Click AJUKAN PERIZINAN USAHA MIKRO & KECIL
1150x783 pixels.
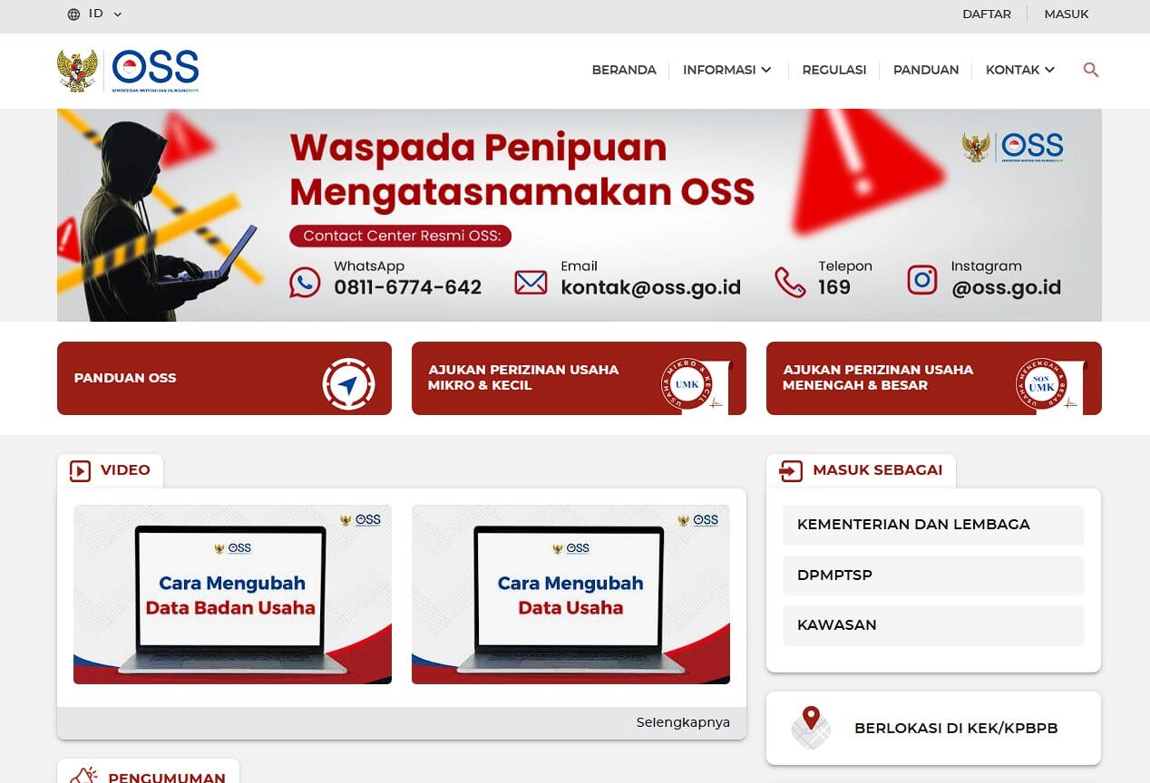point(579,378)
